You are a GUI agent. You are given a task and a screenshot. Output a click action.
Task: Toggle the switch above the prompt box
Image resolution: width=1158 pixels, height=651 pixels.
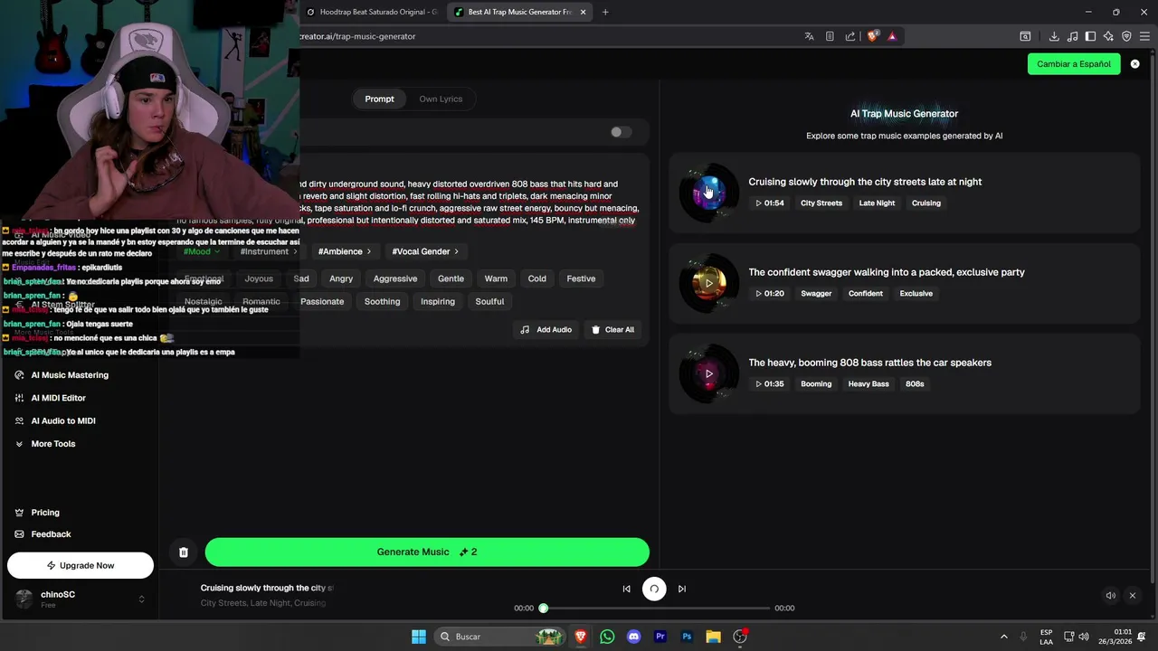point(621,132)
